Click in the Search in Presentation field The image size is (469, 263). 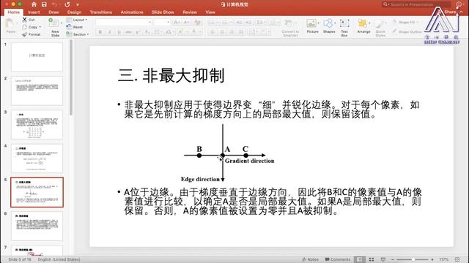tap(416, 4)
